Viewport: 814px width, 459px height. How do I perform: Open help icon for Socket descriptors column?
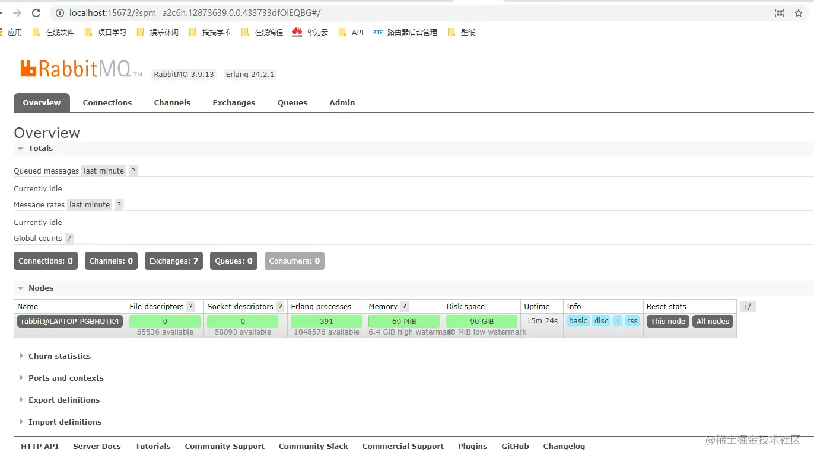pos(280,306)
